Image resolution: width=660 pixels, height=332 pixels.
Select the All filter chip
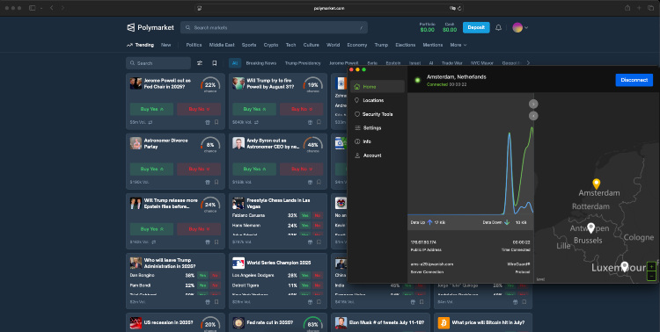(235, 63)
